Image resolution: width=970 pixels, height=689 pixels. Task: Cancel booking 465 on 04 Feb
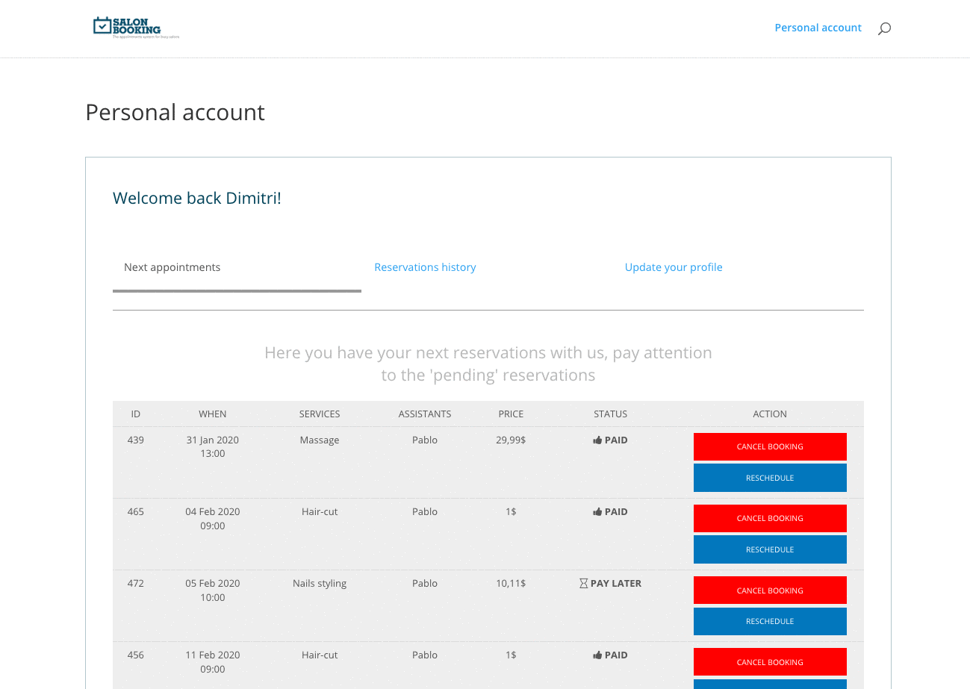point(770,518)
